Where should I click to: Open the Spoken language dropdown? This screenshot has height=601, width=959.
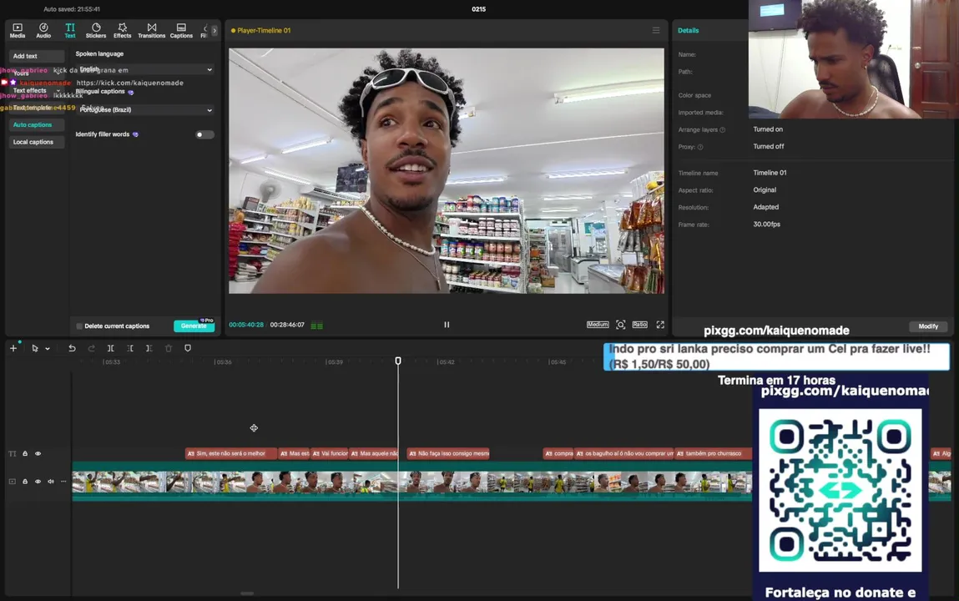144,69
